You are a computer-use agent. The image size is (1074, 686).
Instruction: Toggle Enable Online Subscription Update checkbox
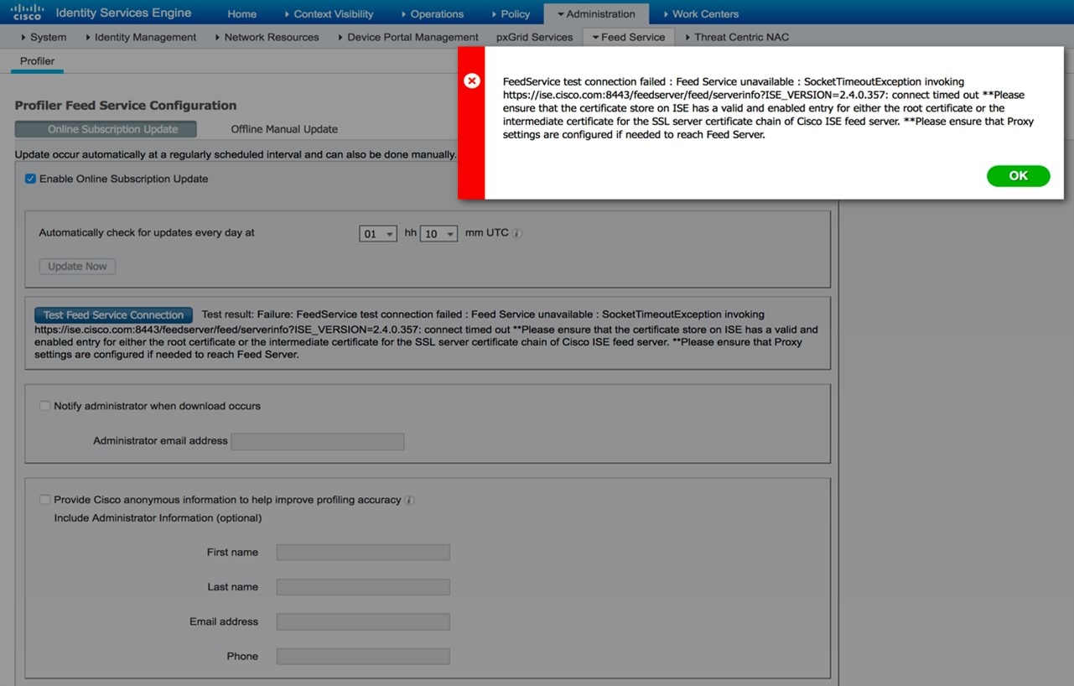31,179
